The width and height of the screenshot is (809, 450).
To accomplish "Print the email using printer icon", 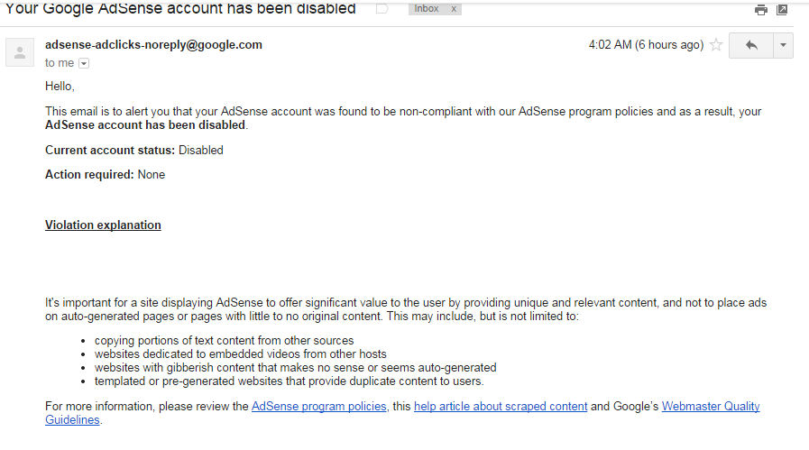I will pyautogui.click(x=760, y=10).
